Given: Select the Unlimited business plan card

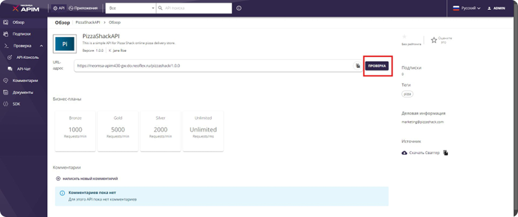Looking at the screenshot, I should tap(203, 131).
